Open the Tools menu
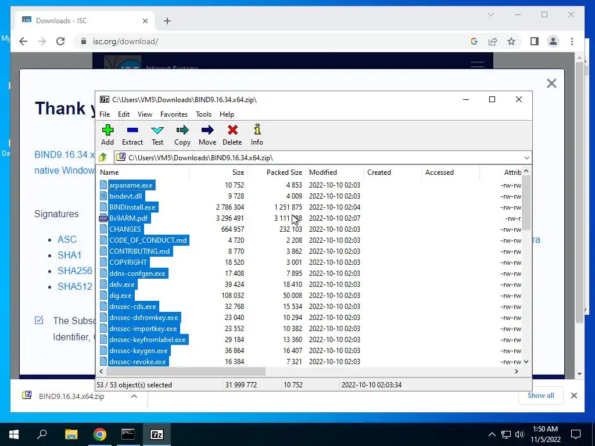Image resolution: width=595 pixels, height=446 pixels. (x=203, y=114)
